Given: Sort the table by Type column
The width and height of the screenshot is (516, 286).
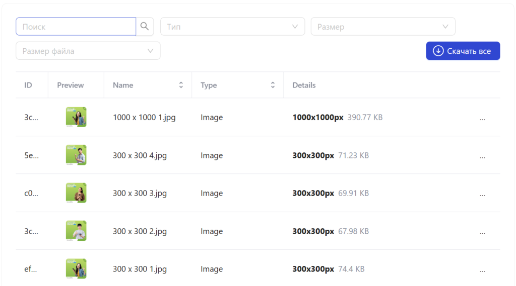Looking at the screenshot, I should 273,85.
